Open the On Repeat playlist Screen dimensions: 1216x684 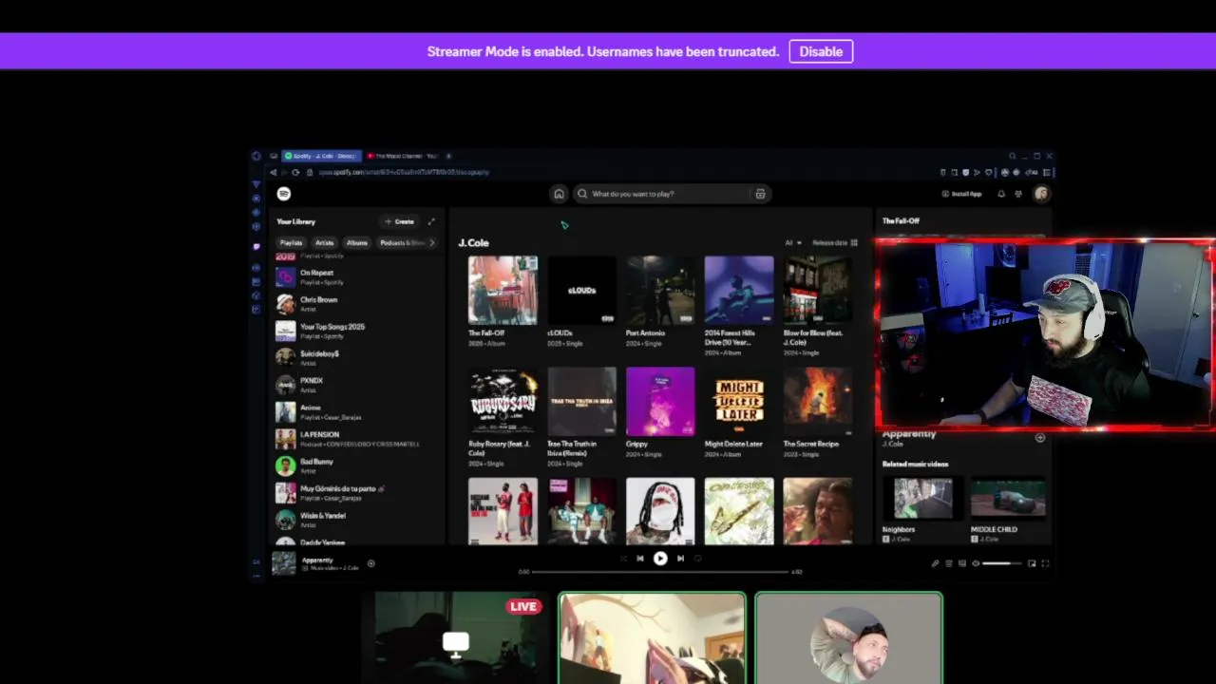(x=356, y=276)
